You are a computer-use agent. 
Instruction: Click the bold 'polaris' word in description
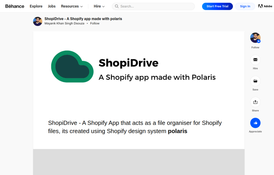[x=177, y=131]
